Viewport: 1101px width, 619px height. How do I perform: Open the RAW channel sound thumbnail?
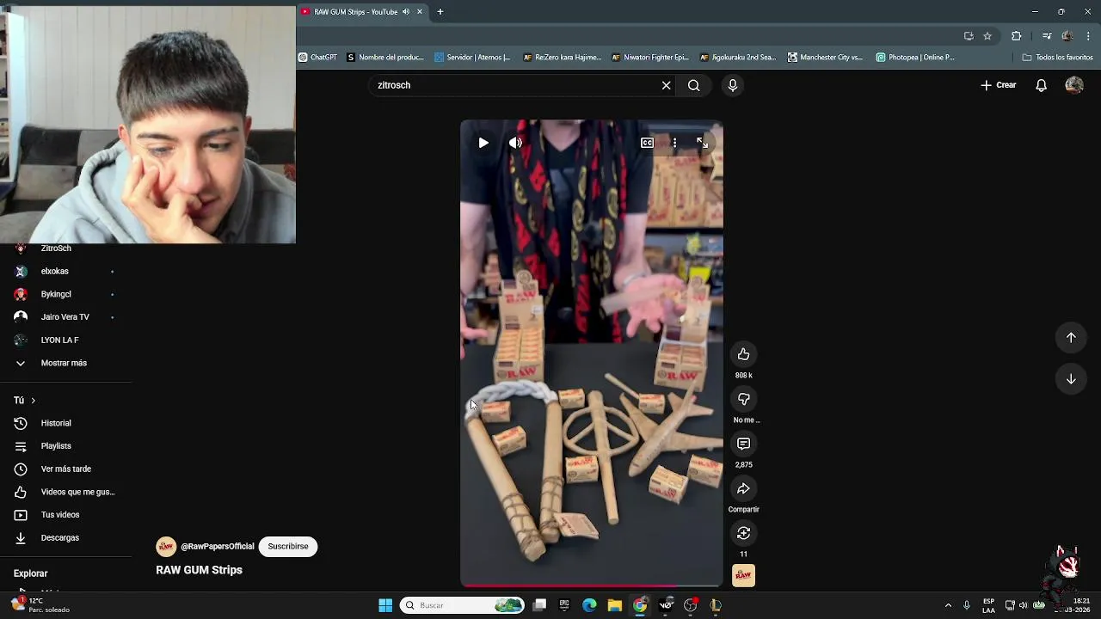743,575
